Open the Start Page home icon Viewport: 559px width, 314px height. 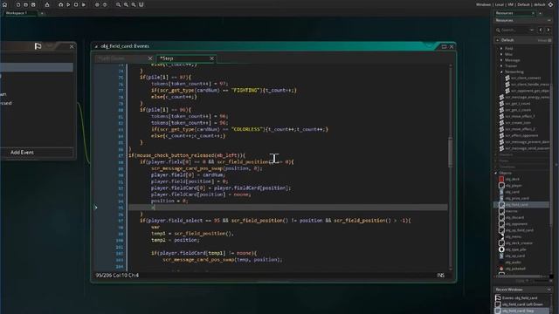click(x=4, y=4)
